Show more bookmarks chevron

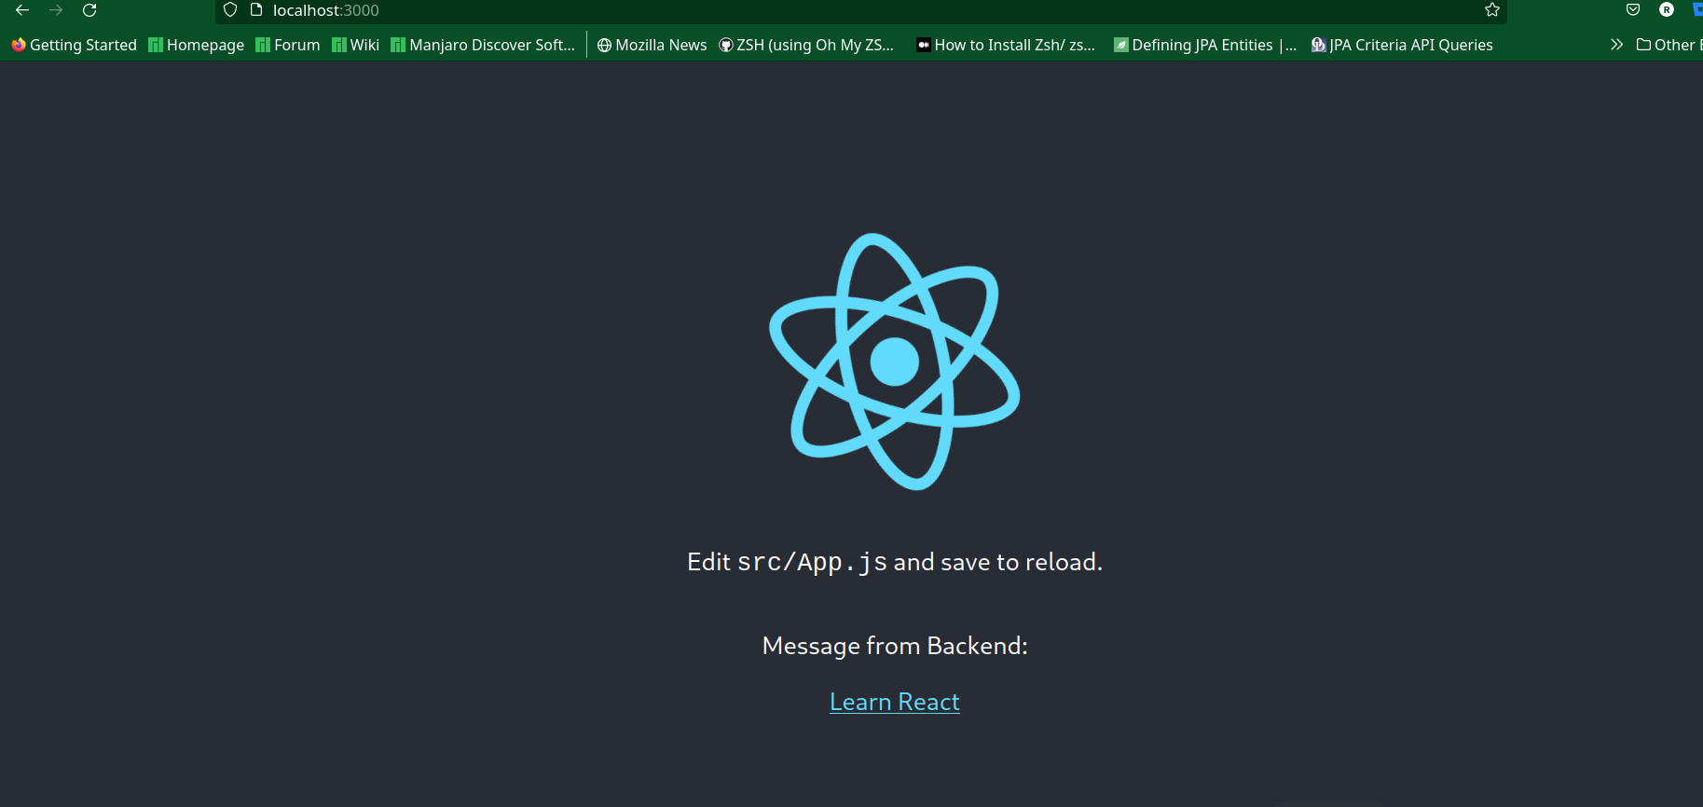tap(1616, 45)
